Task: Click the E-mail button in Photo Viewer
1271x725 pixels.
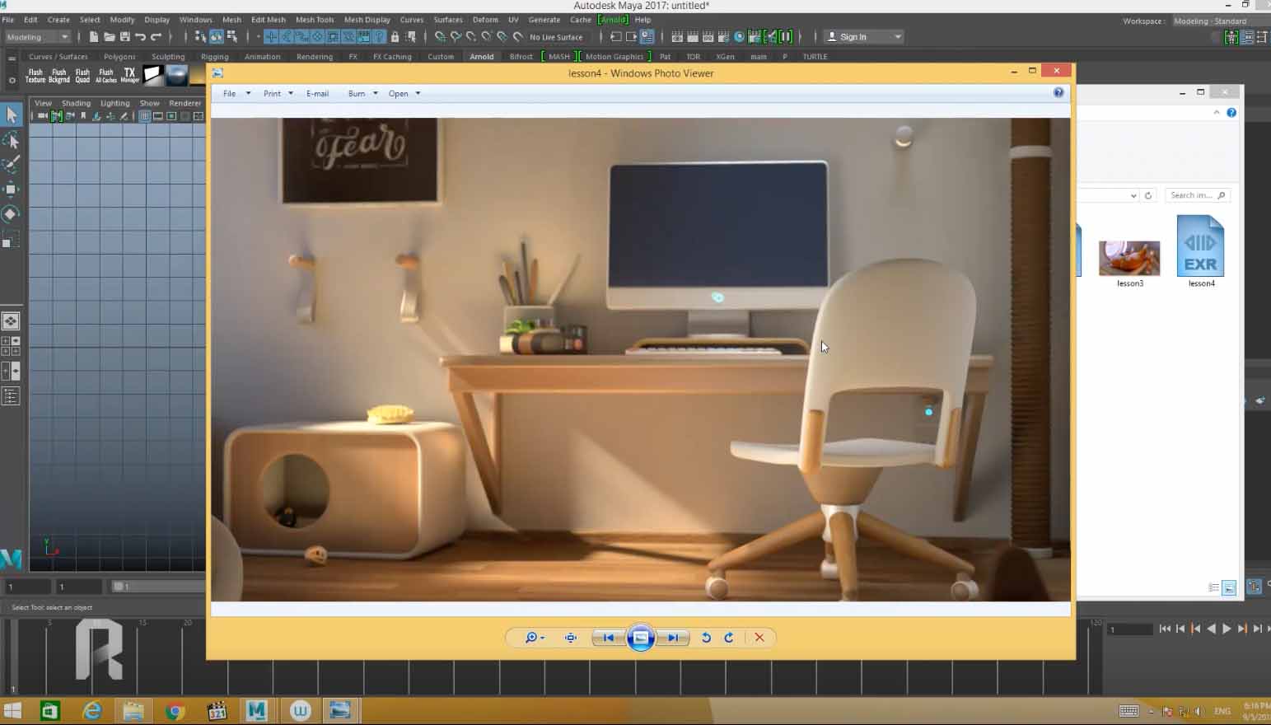Action: tap(317, 94)
